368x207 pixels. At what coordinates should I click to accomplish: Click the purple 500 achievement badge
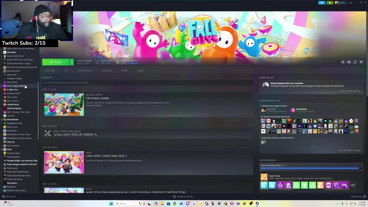344,185
